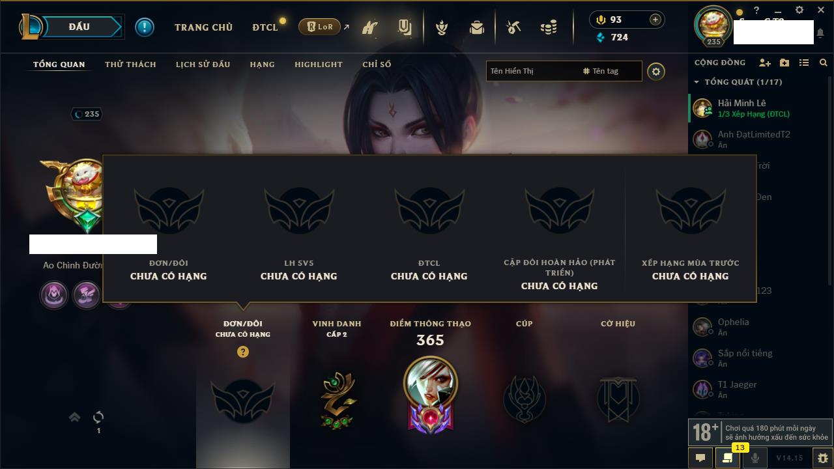Open the Loot crafting hammer icon
Image resolution: width=834 pixels, height=469 pixels.
click(x=513, y=27)
